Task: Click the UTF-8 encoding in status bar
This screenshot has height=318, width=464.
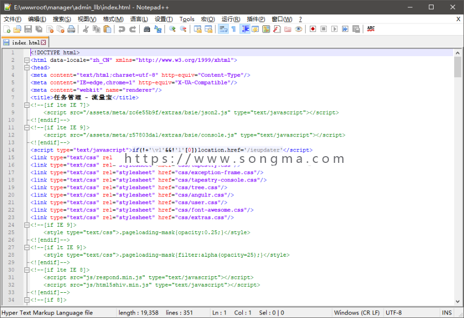Action: 393,313
